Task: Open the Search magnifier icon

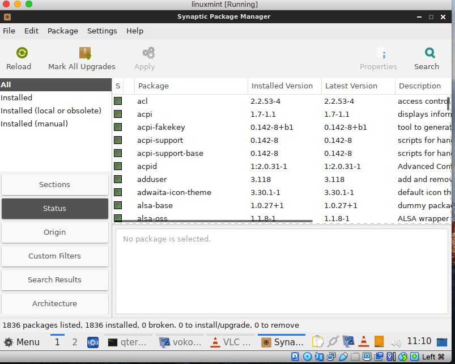Action: pyautogui.click(x=430, y=53)
